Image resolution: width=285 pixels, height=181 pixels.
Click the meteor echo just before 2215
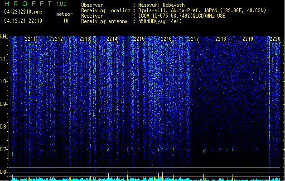[x=127, y=150]
